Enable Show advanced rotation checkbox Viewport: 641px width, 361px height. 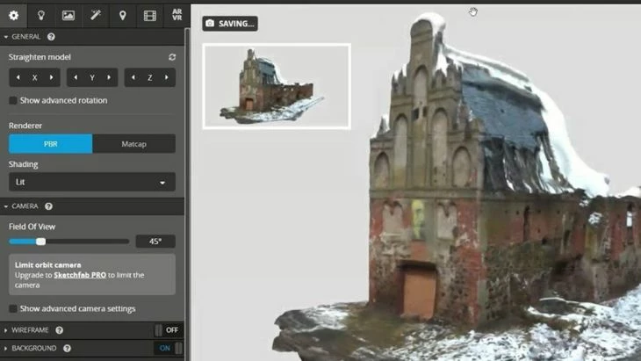coord(13,100)
